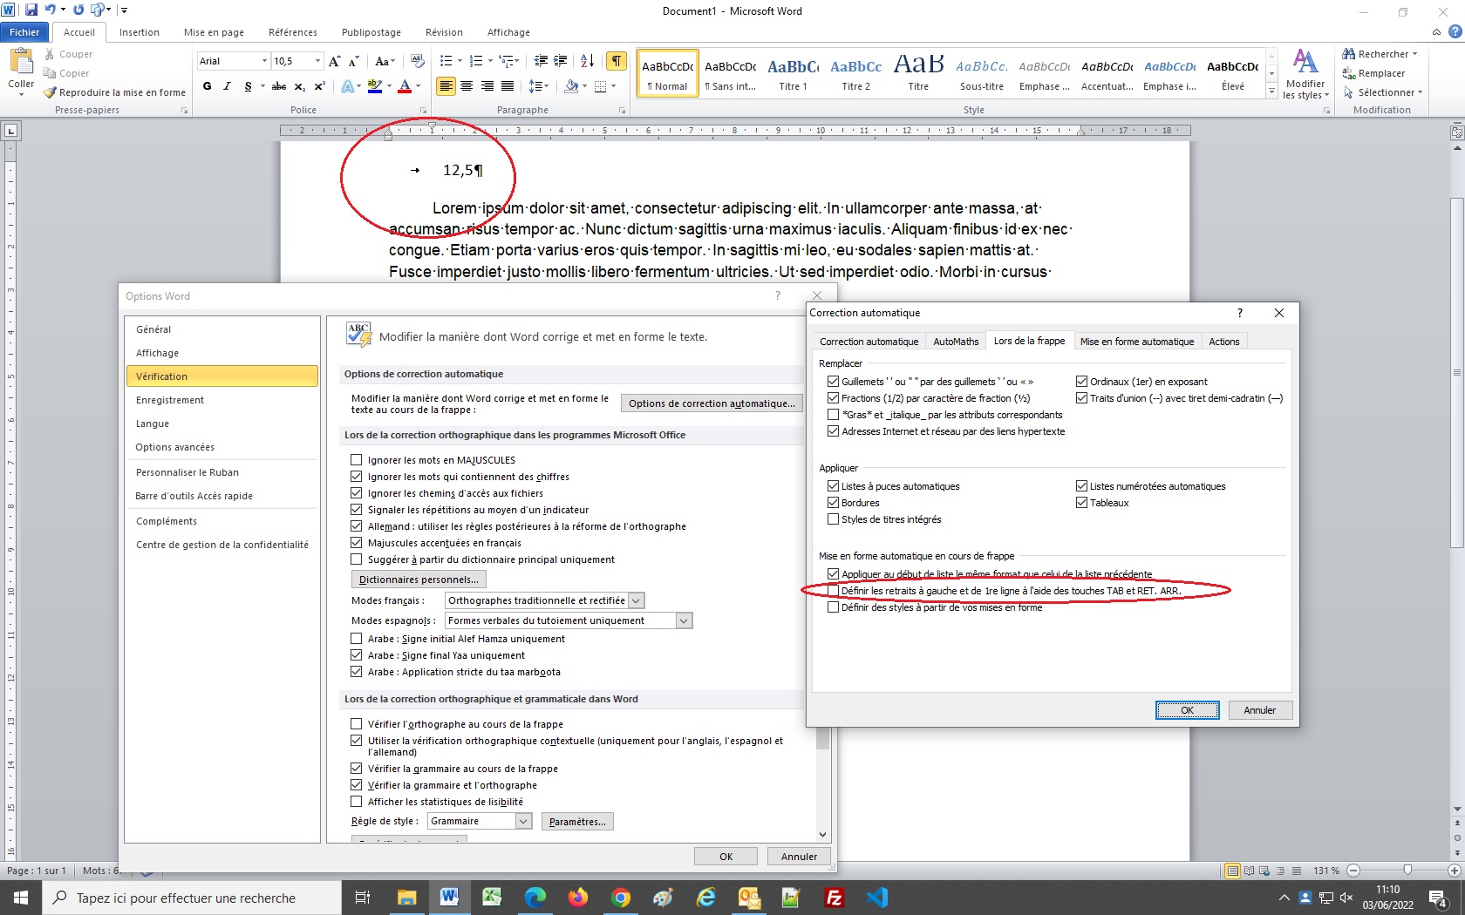Image resolution: width=1465 pixels, height=915 pixels.
Task: Click the Dictionnaires personnels button
Action: click(x=419, y=579)
